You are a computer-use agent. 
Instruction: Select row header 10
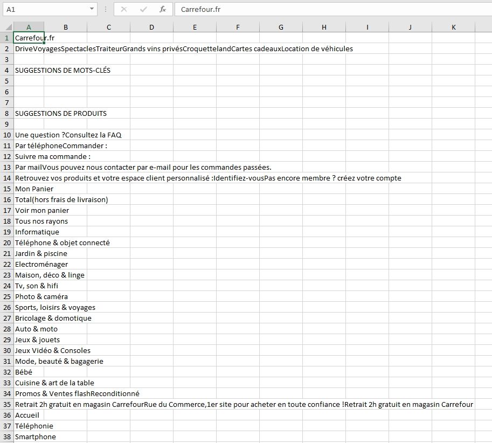pos(6,135)
